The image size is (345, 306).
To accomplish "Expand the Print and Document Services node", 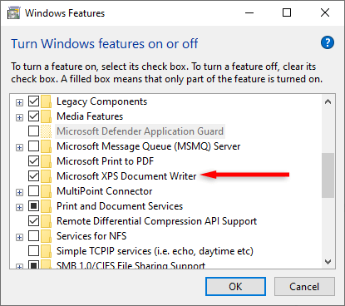I will (19, 208).
